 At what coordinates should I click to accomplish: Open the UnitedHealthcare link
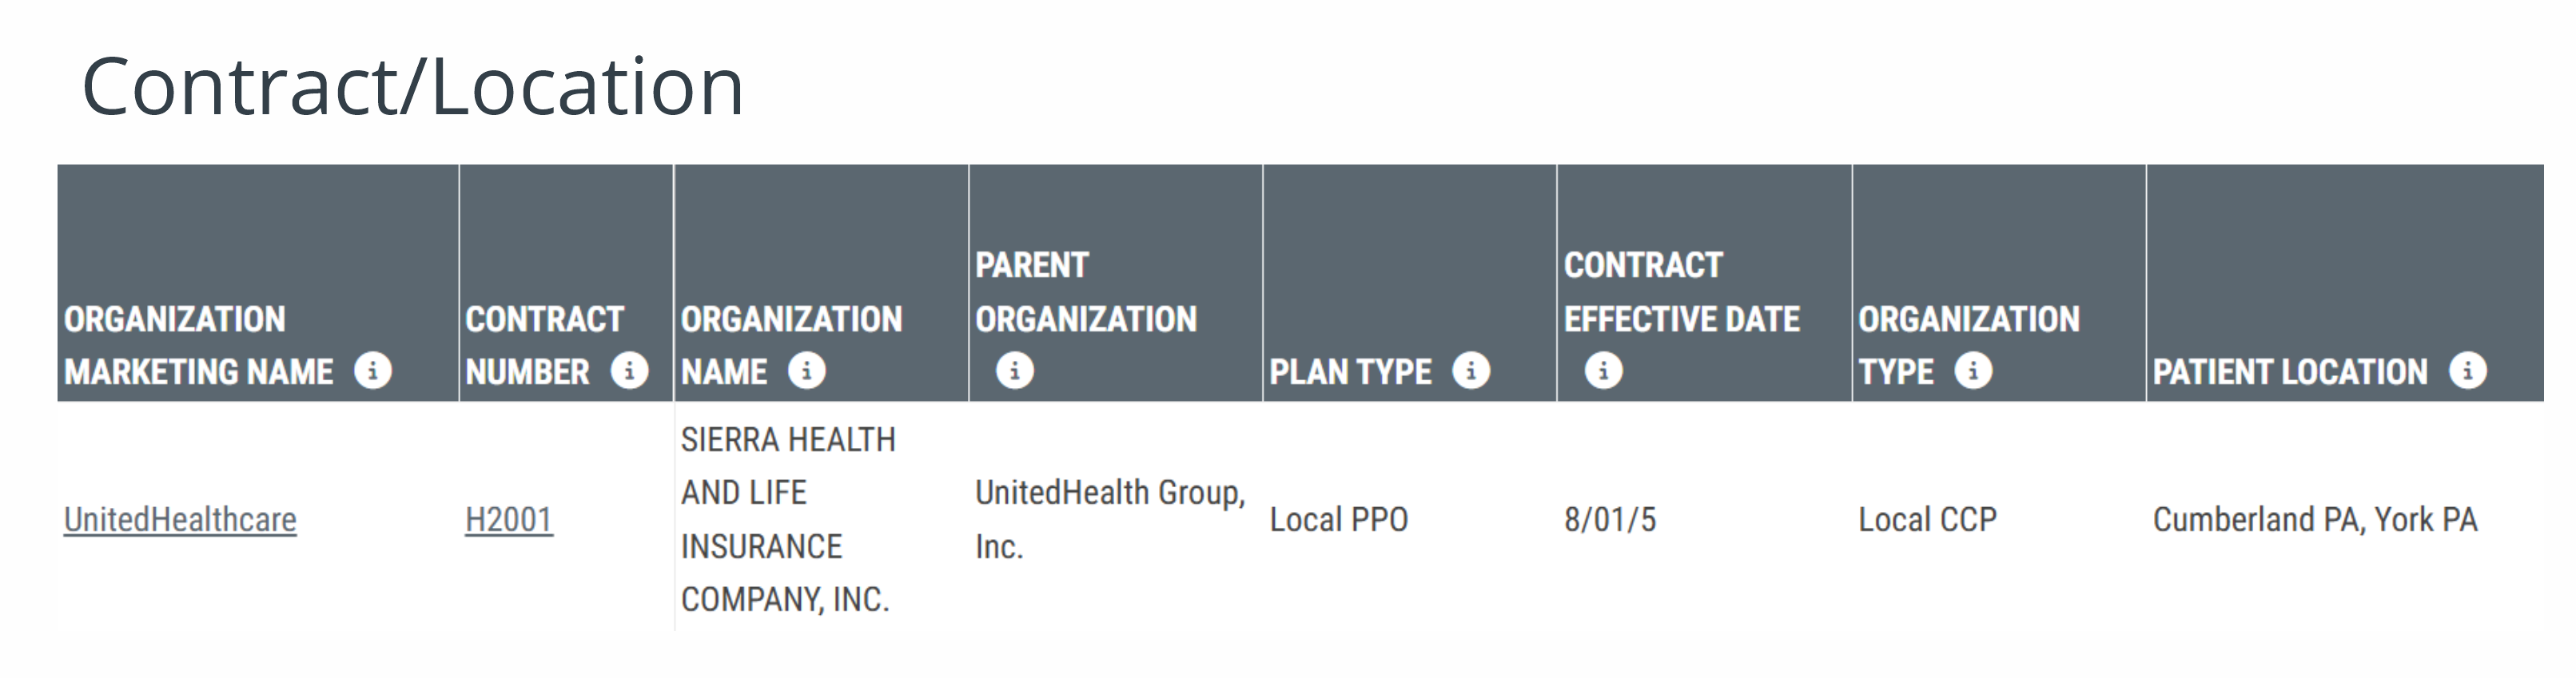pos(180,519)
